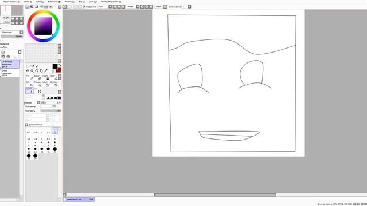
Task: Select the Move tool
Action: (28, 71)
